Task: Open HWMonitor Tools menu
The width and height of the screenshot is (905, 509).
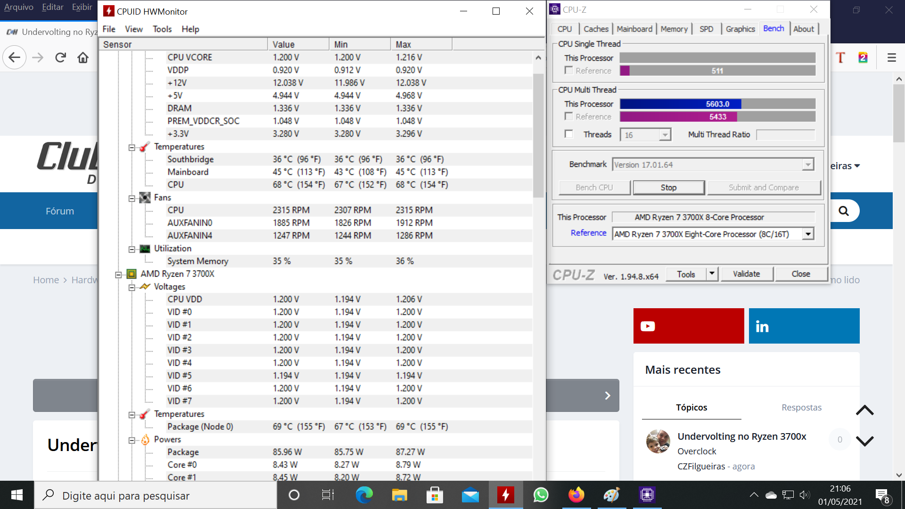Action: [x=162, y=29]
